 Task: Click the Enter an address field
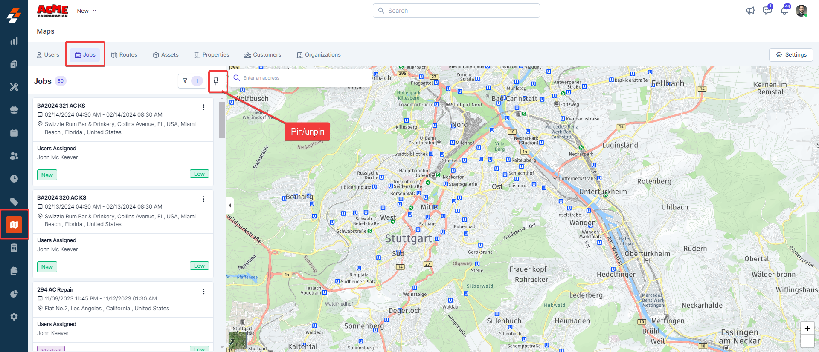[303, 78]
